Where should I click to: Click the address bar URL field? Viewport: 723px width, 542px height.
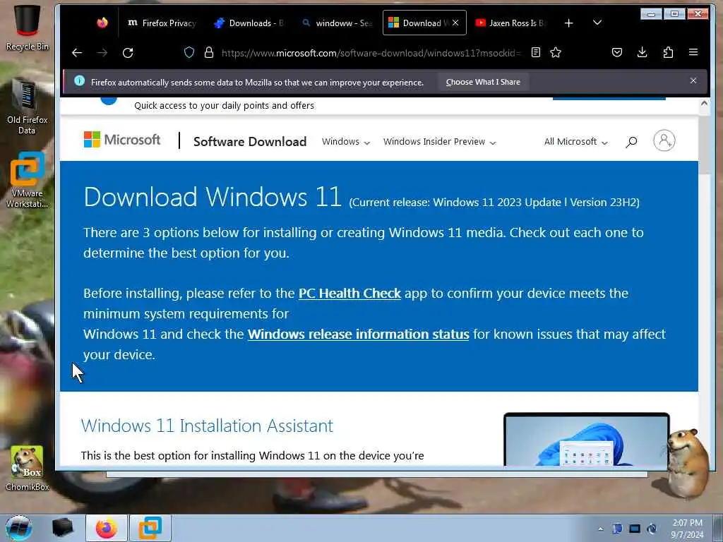click(x=370, y=53)
